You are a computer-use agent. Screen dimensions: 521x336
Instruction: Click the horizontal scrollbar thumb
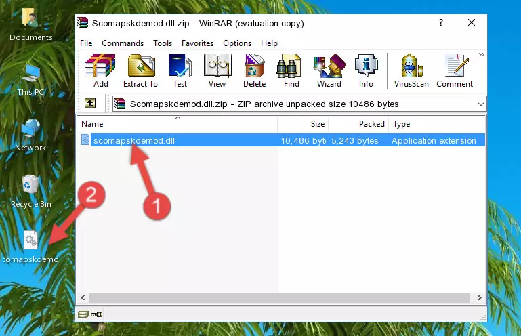tap(279, 298)
